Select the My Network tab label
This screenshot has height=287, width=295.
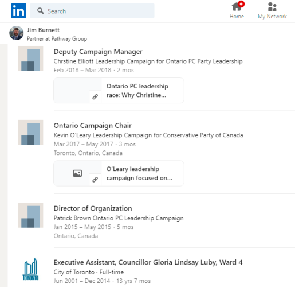point(272,17)
